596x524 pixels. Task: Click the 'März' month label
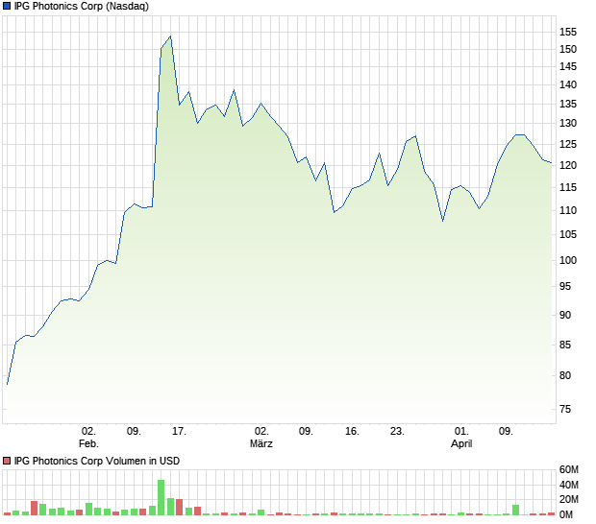261,443
